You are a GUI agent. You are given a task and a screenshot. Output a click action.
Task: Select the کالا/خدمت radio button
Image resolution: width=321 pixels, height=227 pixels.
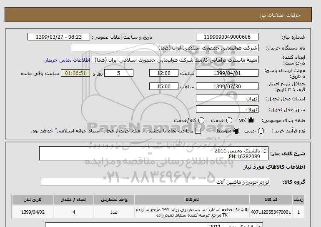pos(201,120)
